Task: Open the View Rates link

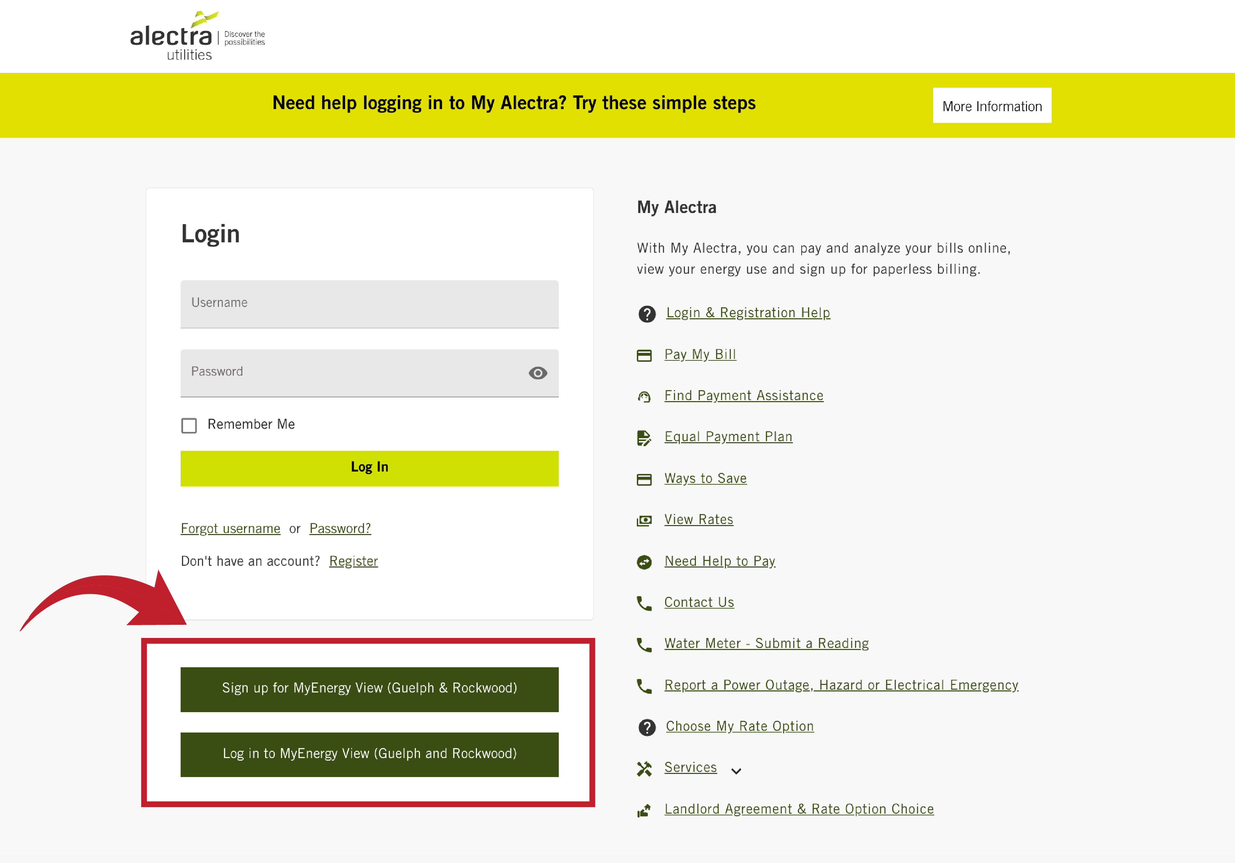Action: point(699,520)
